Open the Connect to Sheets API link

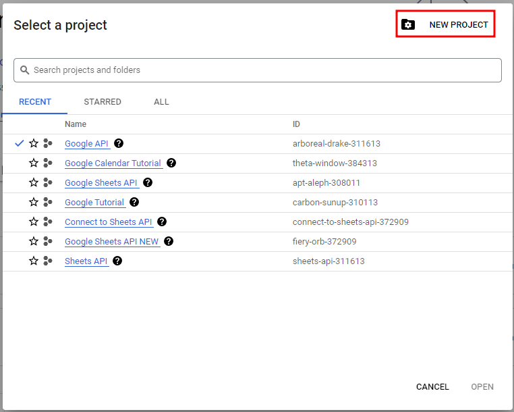(109, 222)
